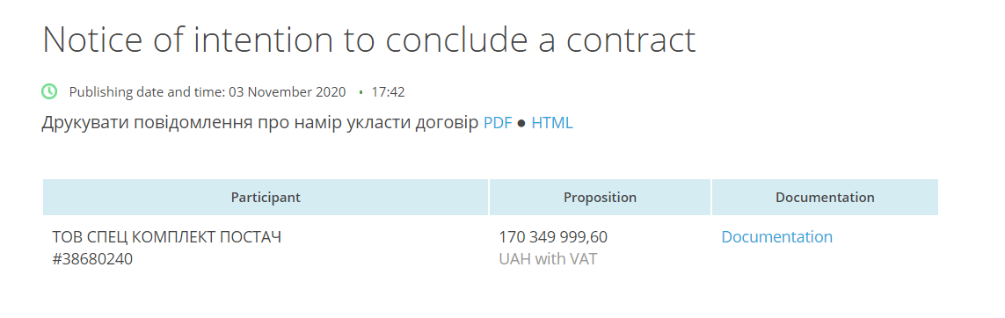Click the green dot between date and time

[x=360, y=92]
